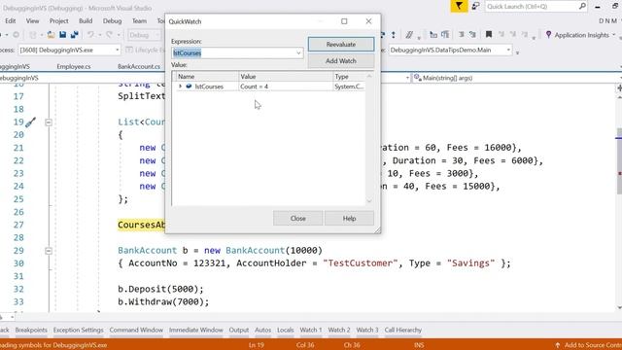The width and height of the screenshot is (622, 350).
Task: Click the screwdriver quick action icon on line 19
Action: pyautogui.click(x=30, y=122)
